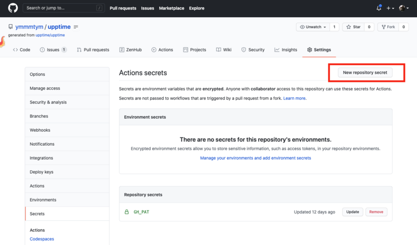The width and height of the screenshot is (417, 245).
Task: Click the Environment secrets header
Action: (145, 117)
